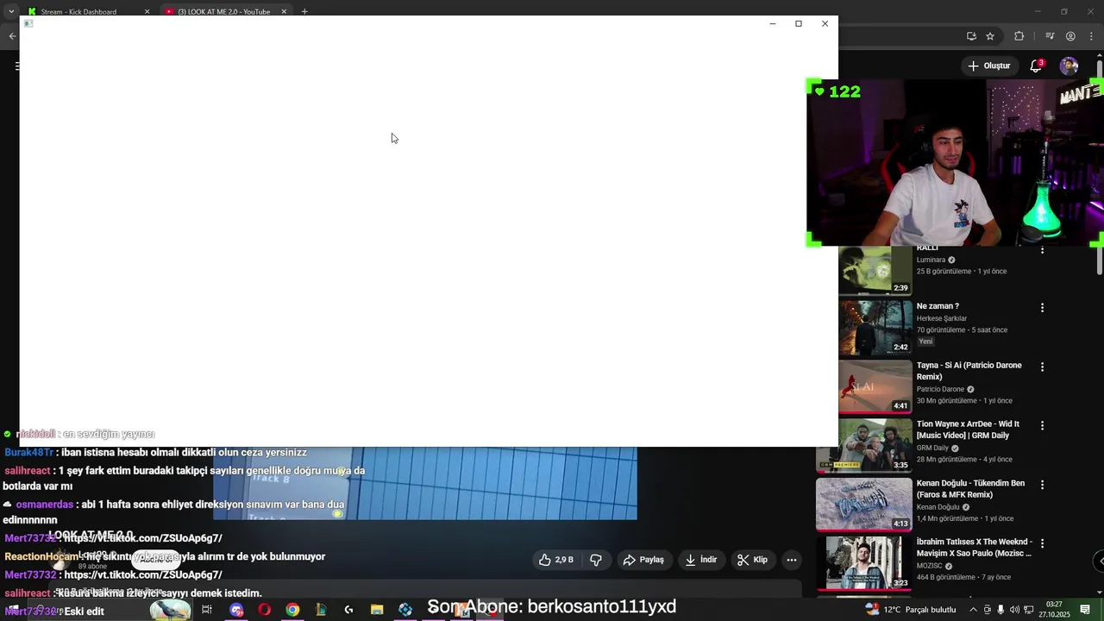Open İbrahim Tatlıses X The Weeknd title
Viewport: 1104px width, 621px height.
tap(974, 548)
